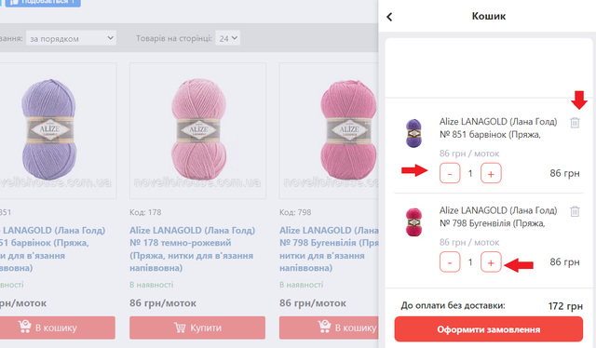596x348 pixels.
Task: Open the sorting dropdown 'за порядком'
Action: pos(71,38)
